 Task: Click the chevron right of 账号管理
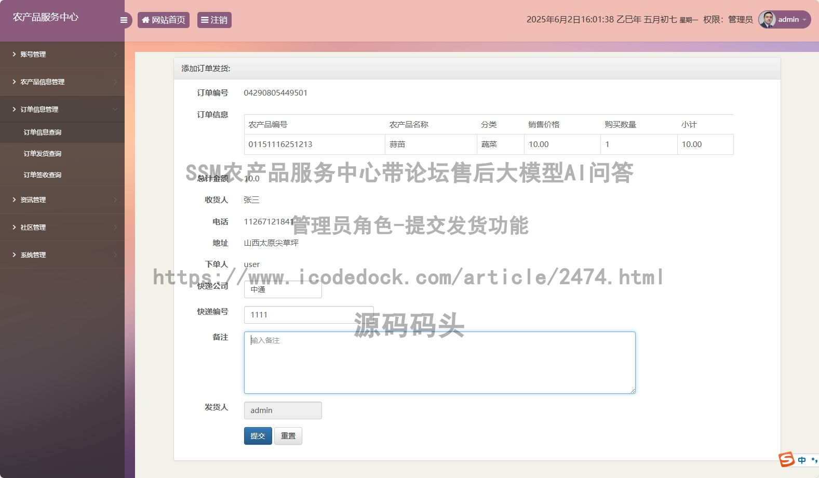click(115, 54)
